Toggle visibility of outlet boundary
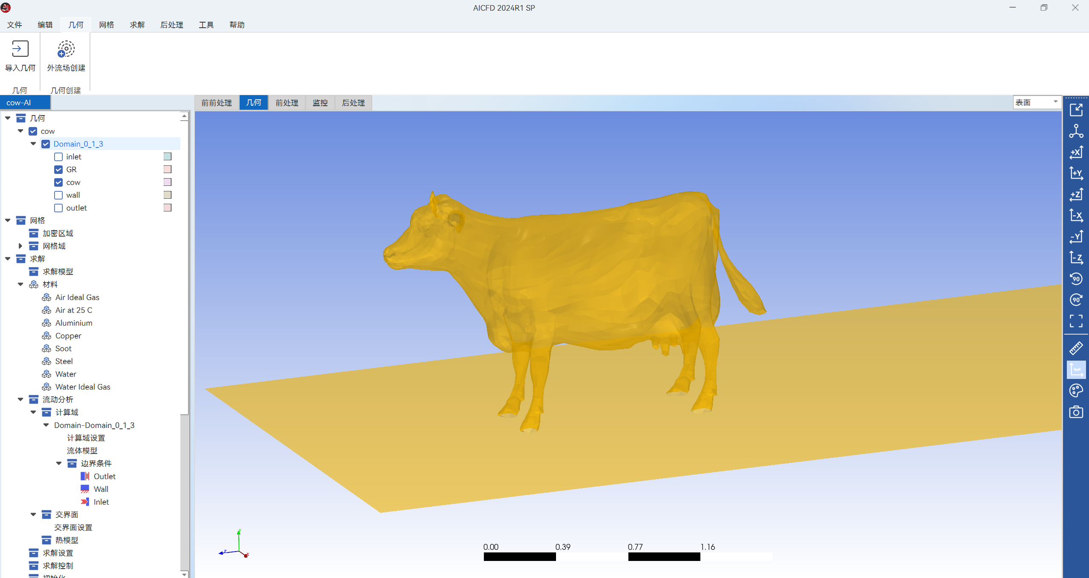Screen dimensions: 1089x578 coord(59,208)
